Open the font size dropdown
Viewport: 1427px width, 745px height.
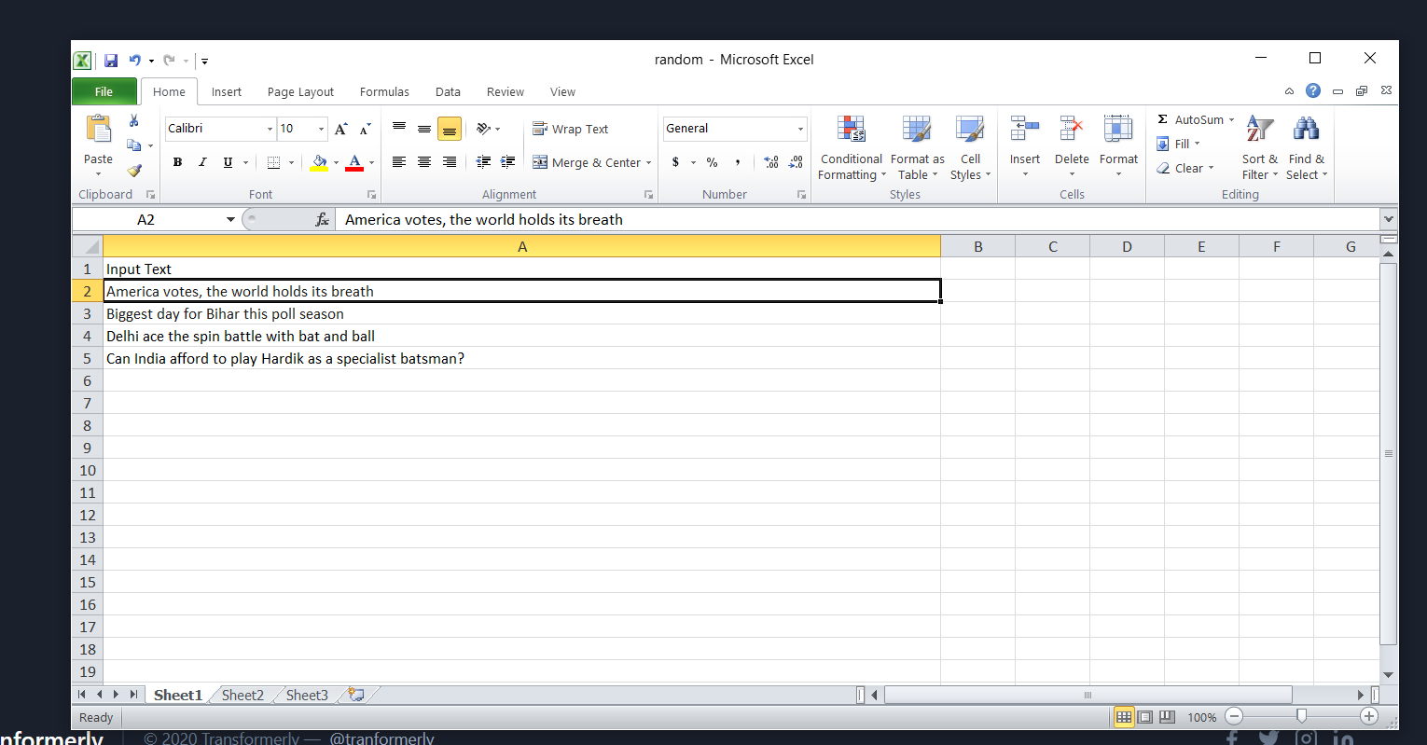coord(322,129)
